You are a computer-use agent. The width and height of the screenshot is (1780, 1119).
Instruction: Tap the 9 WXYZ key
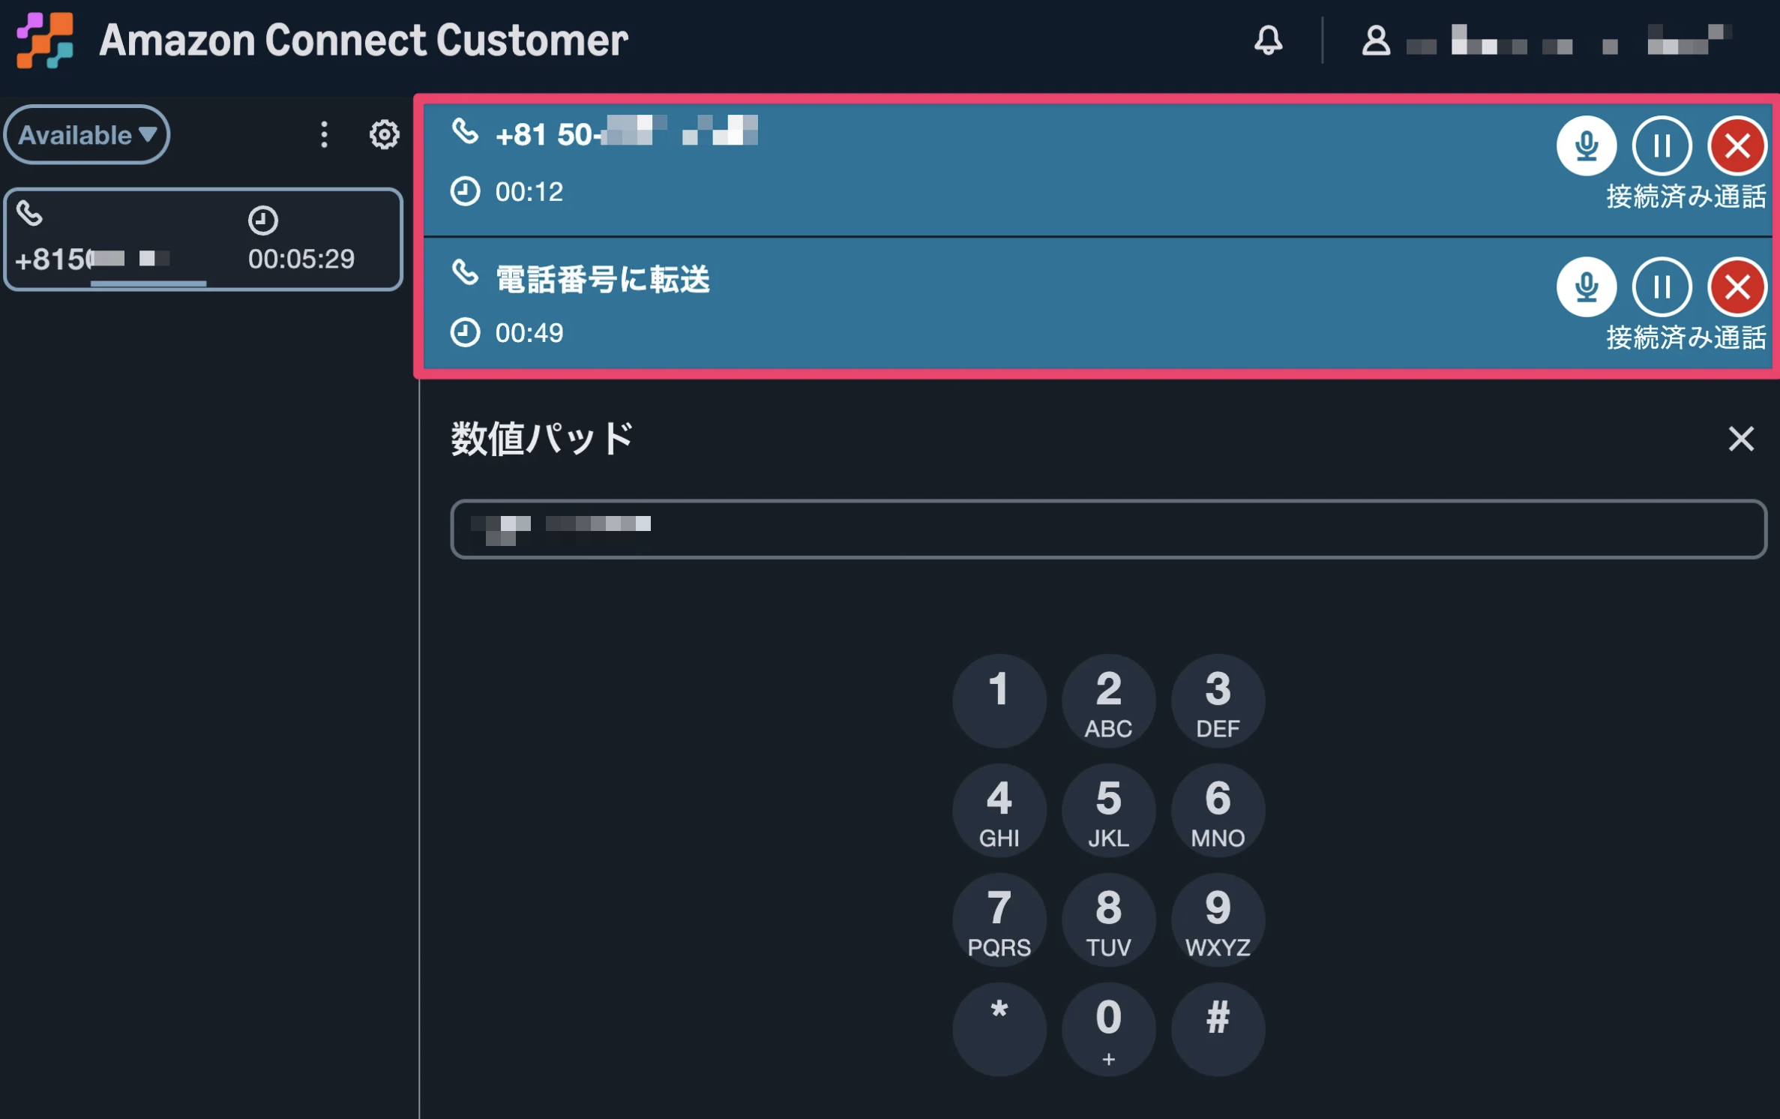click(1218, 919)
